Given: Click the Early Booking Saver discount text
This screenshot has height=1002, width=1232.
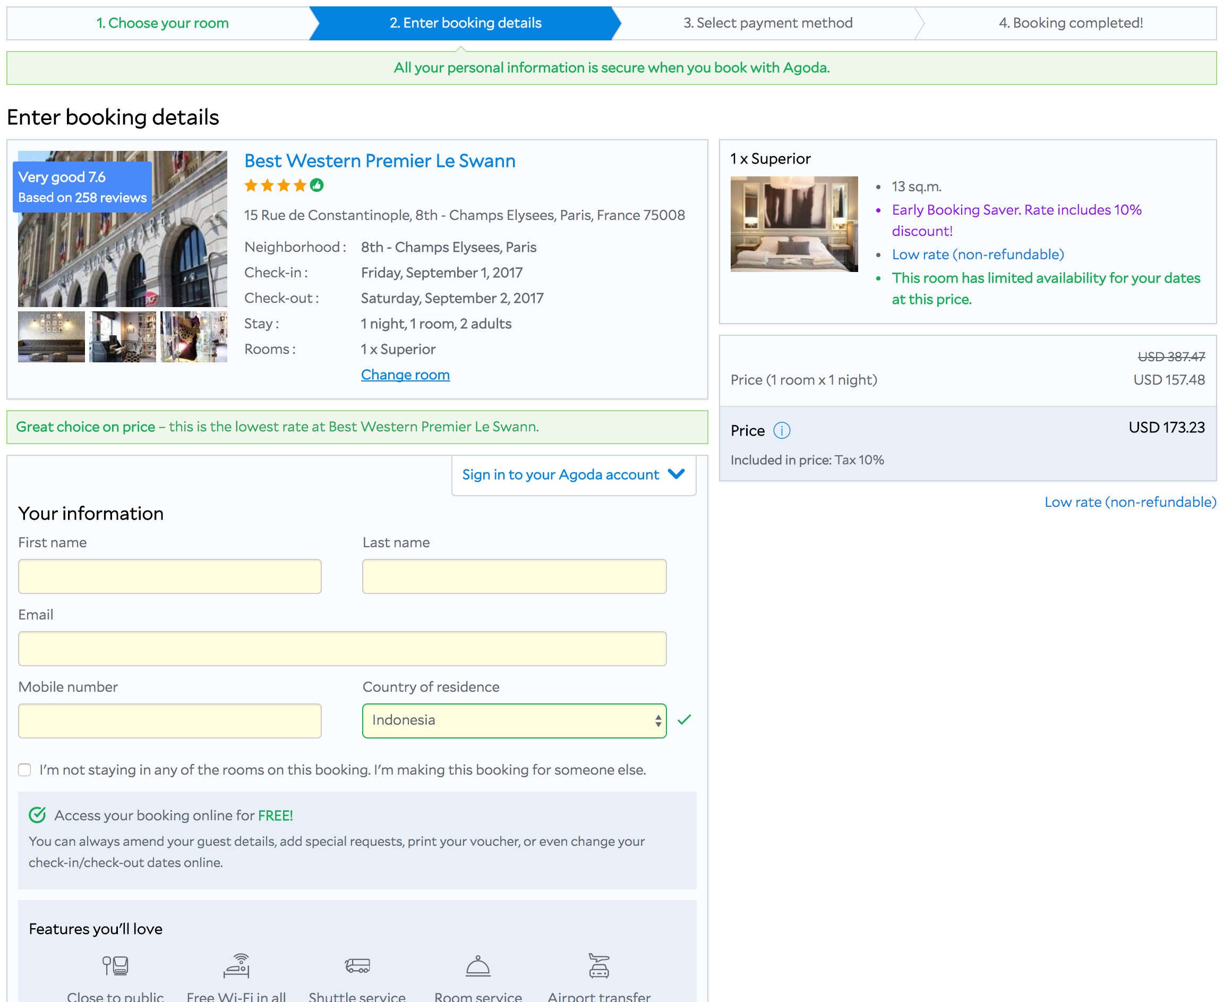Looking at the screenshot, I should point(1016,220).
